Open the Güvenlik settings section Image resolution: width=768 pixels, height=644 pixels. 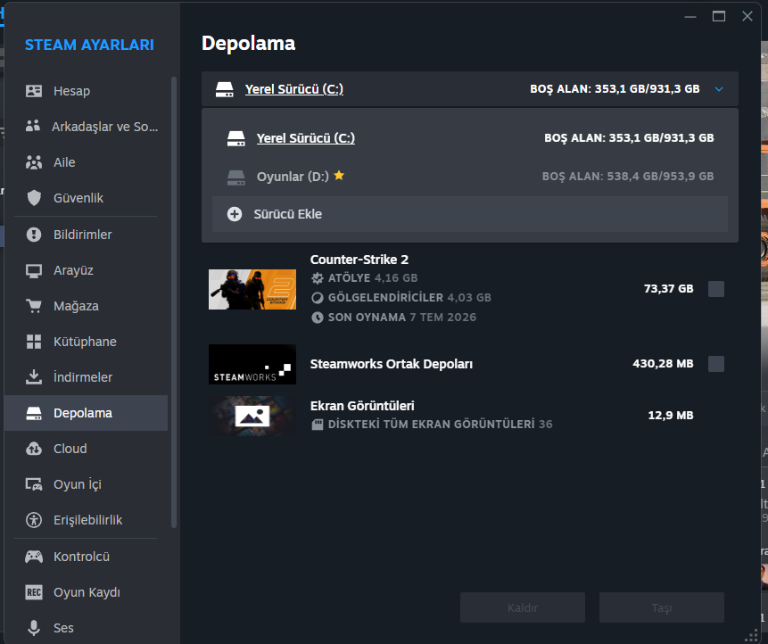pos(86,198)
